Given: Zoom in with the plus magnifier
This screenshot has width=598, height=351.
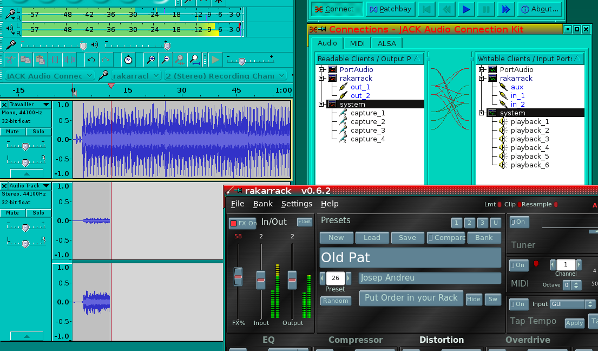Looking at the screenshot, I should pos(150,60).
